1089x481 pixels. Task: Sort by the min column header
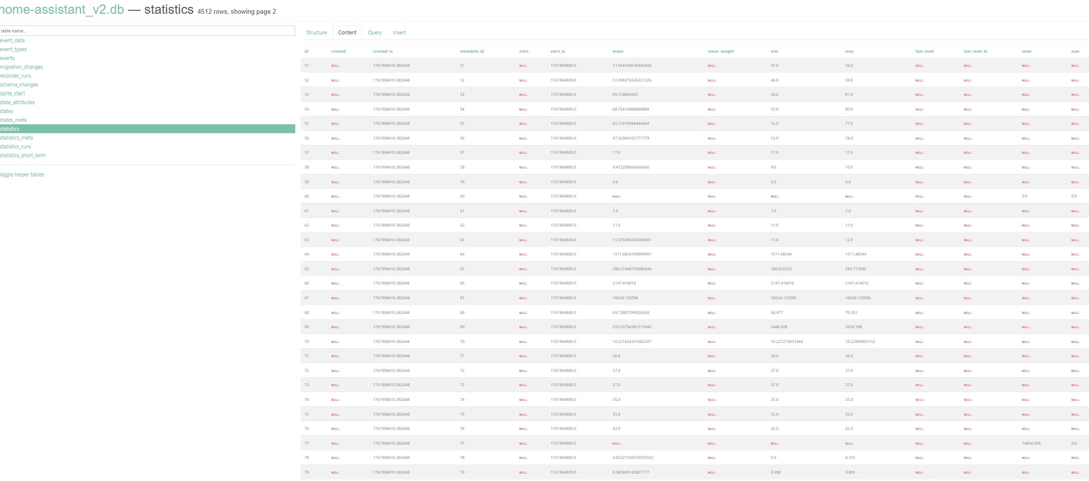[x=775, y=51]
